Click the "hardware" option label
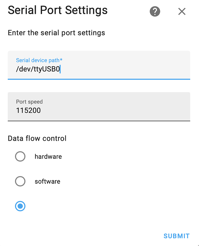This screenshot has width=199, height=246. pyautogui.click(x=48, y=156)
